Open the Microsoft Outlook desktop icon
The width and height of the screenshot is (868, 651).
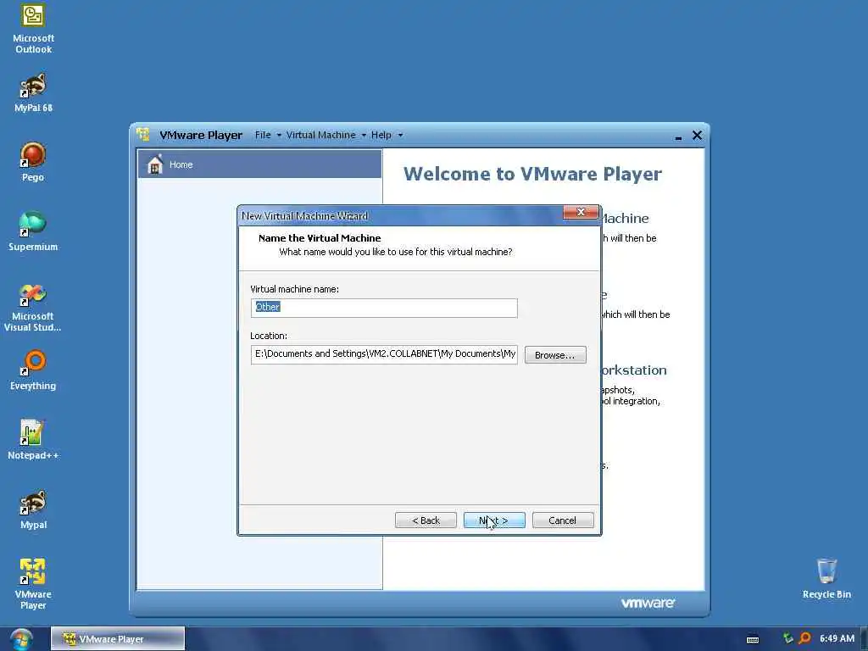pos(33,29)
